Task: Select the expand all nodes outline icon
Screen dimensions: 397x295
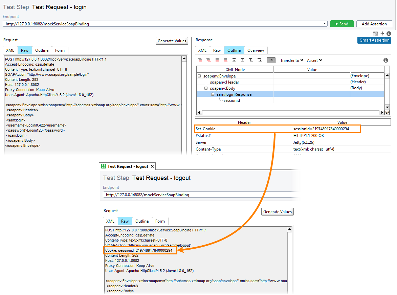Action: click(x=200, y=60)
